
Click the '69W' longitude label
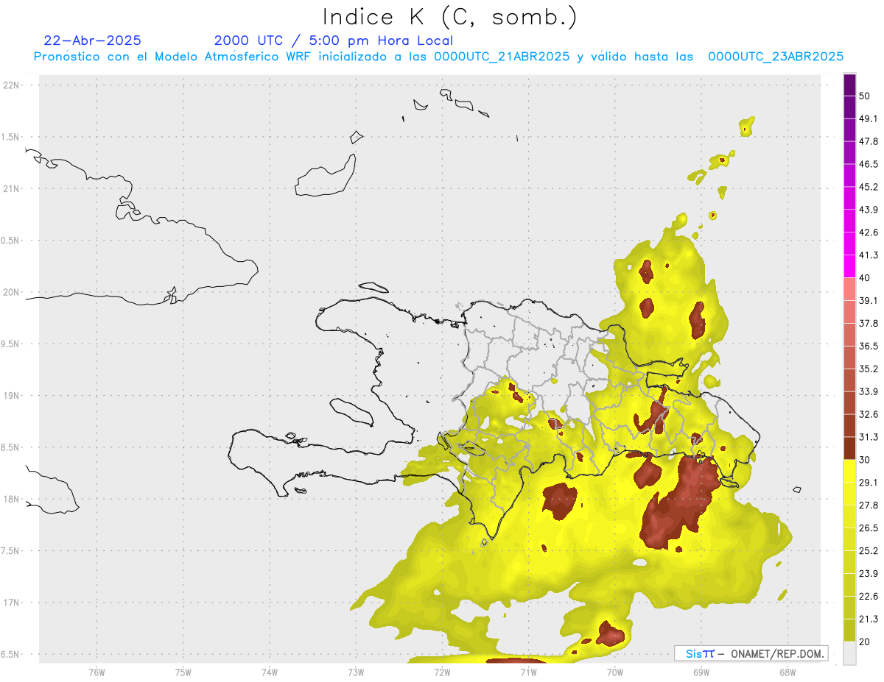[x=701, y=672]
